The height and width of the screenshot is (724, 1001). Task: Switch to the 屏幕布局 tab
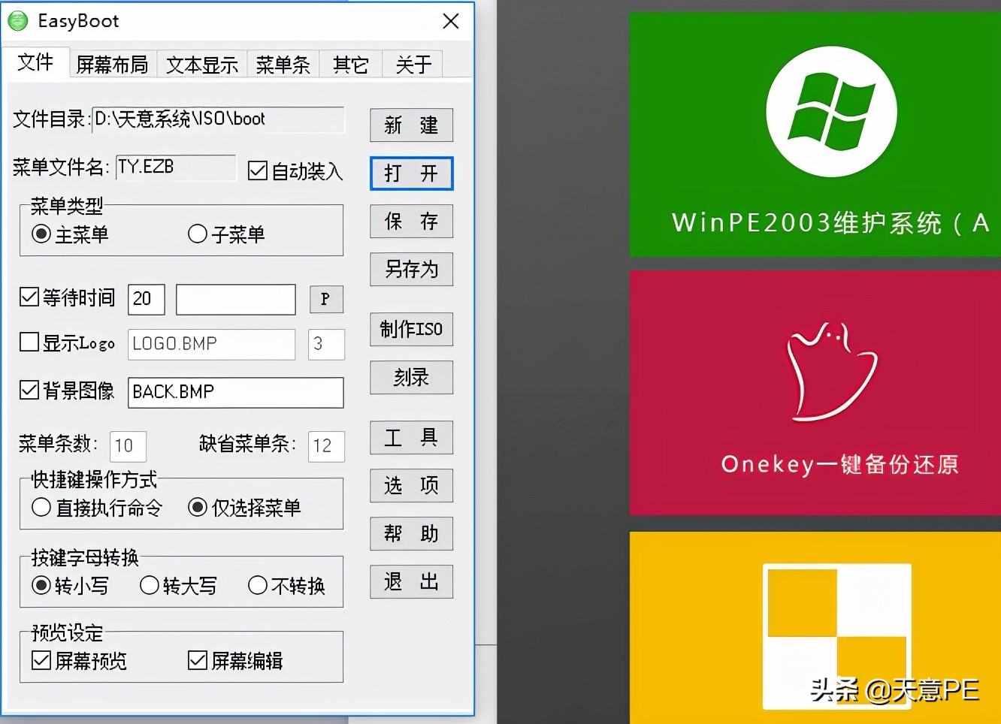[x=112, y=65]
